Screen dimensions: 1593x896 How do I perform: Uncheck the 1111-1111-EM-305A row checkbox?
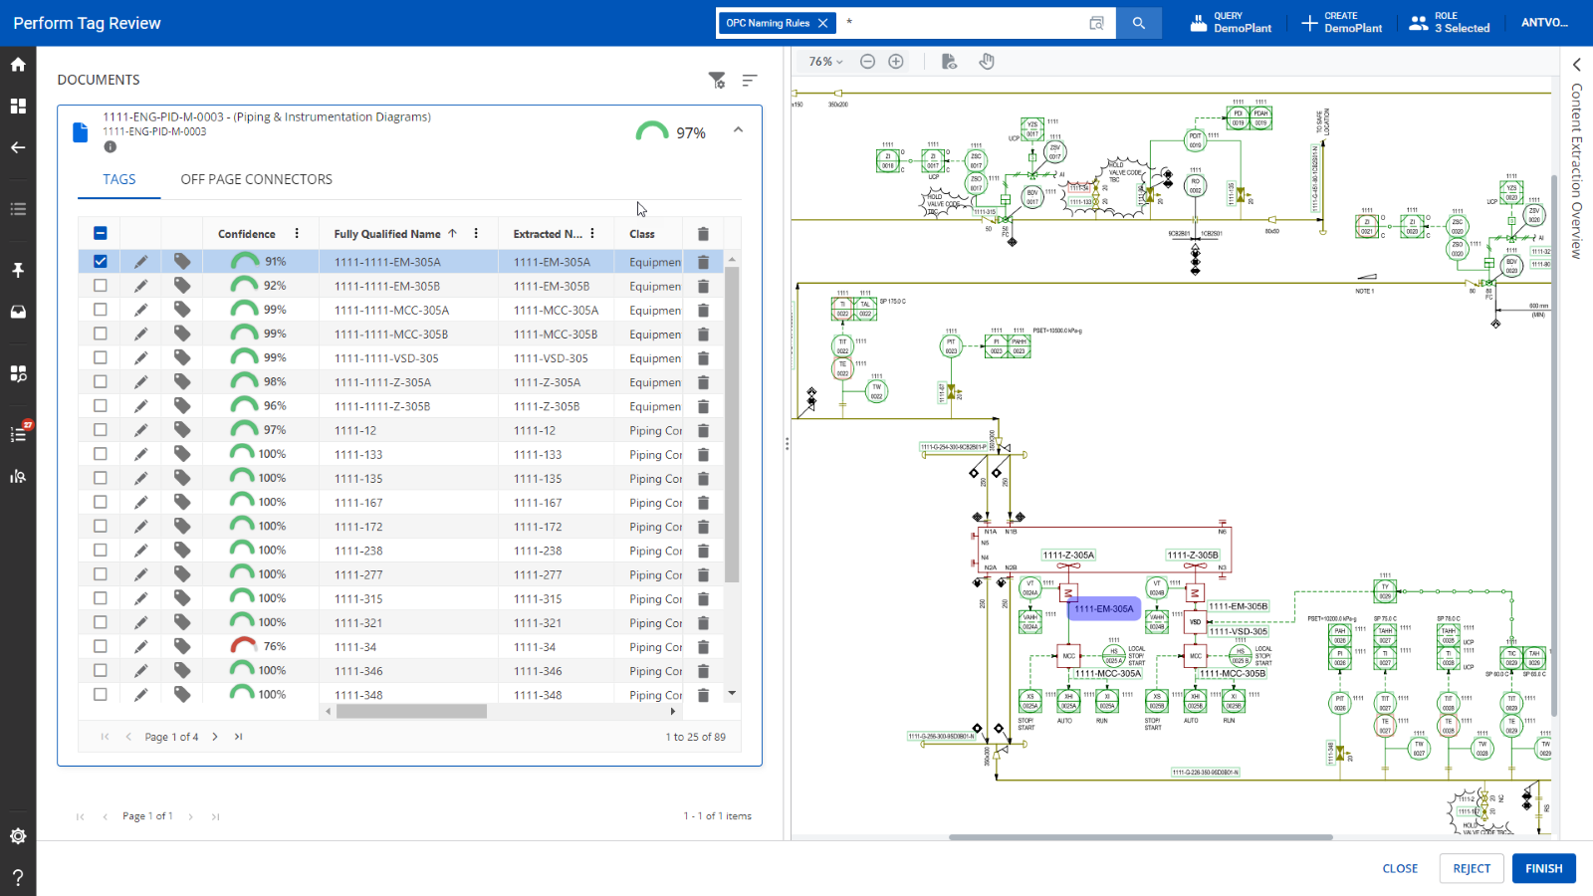point(101,262)
